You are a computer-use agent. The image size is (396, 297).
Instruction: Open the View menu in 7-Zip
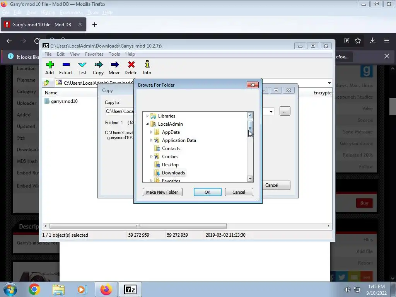coord(75,54)
